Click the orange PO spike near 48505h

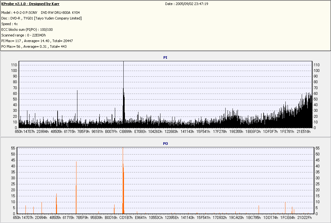[x=56, y=204]
